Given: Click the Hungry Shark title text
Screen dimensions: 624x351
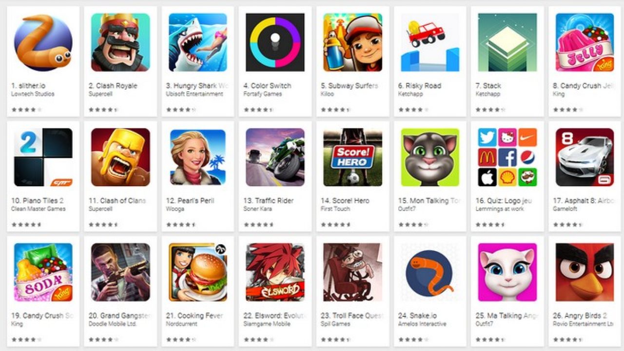Looking at the screenshot, I should click(x=197, y=85).
